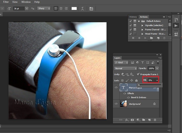Toggle the Character and Paragraph panels
182x133 pixels.
pyautogui.click(x=91, y=9)
